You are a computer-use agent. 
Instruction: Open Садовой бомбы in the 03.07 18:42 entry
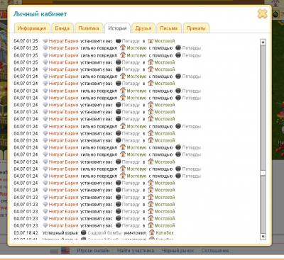(x=104, y=233)
